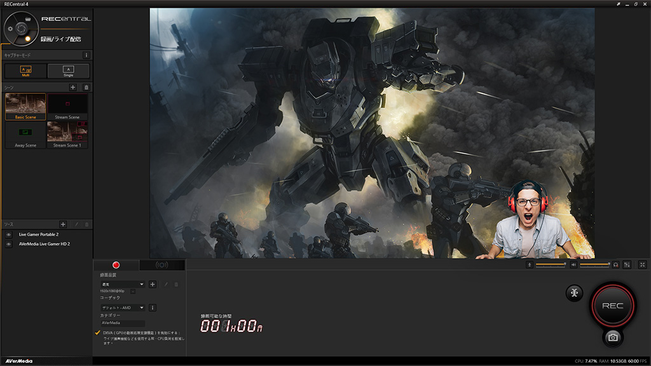Delete recording quality profile trash icon

[x=176, y=284]
